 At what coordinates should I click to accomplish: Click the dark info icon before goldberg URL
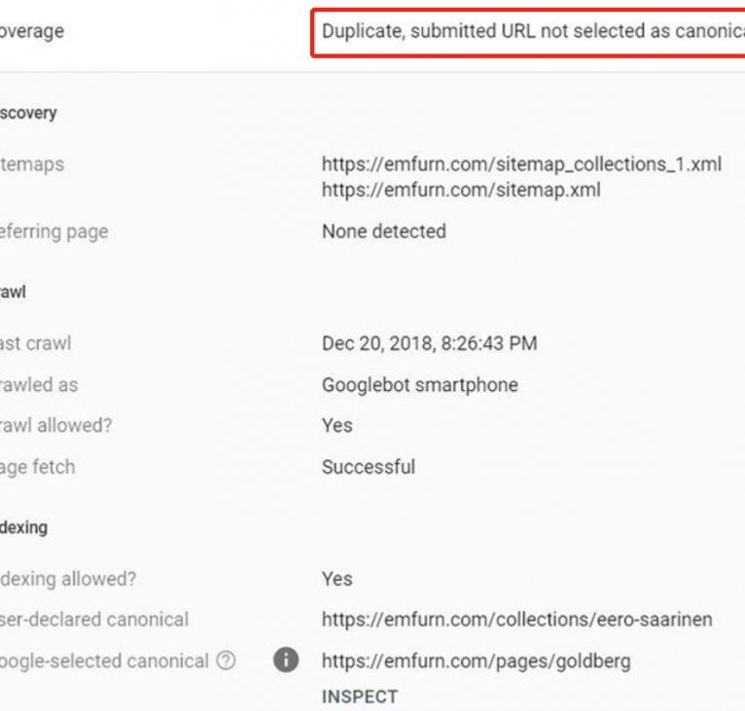(285, 661)
